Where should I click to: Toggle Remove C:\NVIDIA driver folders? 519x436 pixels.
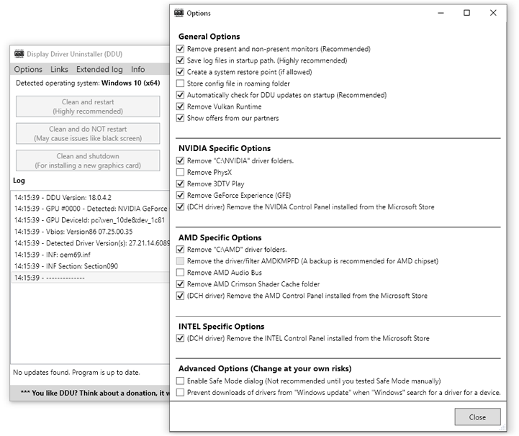click(x=180, y=160)
